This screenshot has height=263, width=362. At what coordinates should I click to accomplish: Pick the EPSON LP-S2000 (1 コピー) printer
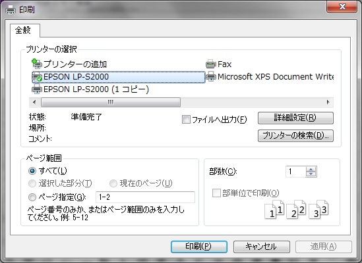90,89
